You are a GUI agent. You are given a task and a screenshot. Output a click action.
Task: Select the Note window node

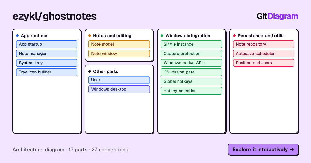tap(119, 54)
